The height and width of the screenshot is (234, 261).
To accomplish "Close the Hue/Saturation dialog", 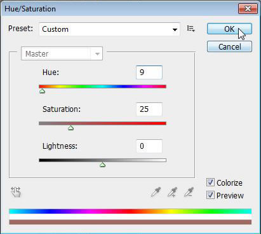I will (248, 9).
